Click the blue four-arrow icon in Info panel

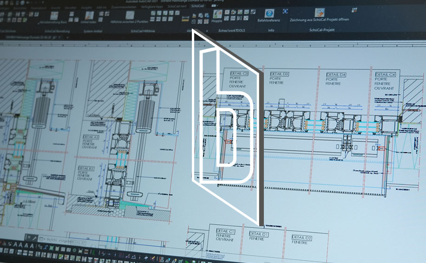click(x=285, y=11)
